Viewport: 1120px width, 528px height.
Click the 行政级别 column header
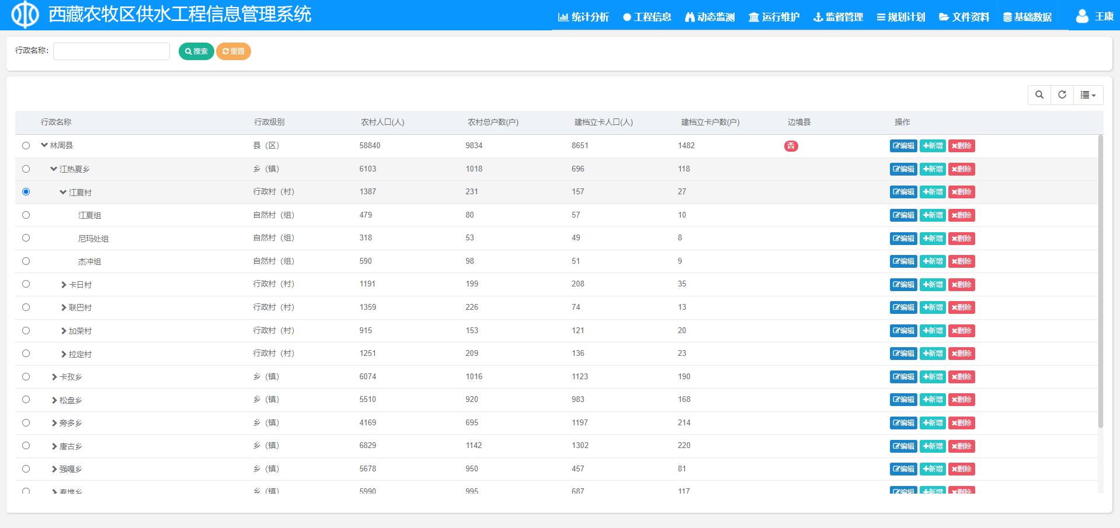pos(269,122)
